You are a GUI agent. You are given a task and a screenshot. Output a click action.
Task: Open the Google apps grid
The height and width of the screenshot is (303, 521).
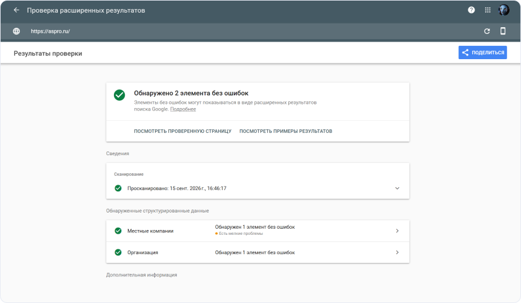tap(487, 10)
